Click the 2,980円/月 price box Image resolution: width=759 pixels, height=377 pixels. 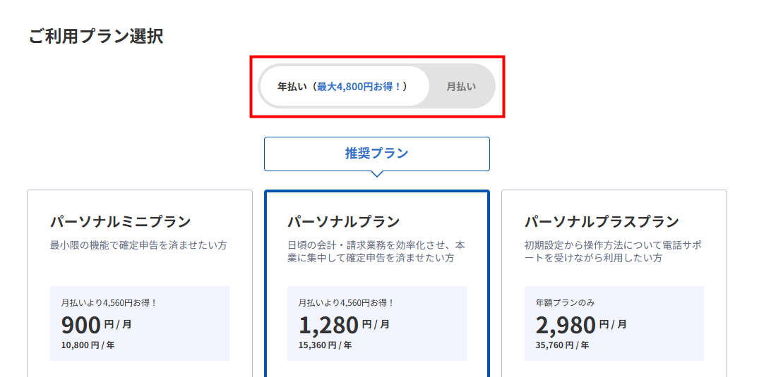click(614, 323)
